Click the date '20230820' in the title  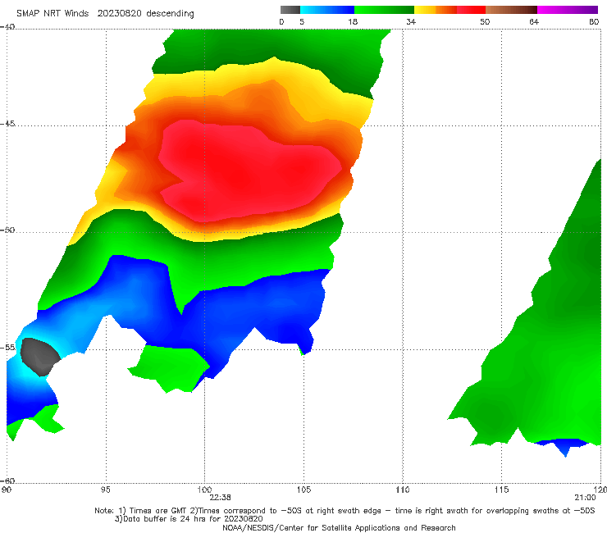coord(120,13)
